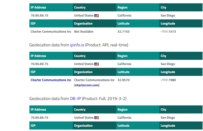203x131 pixels.
Task: Click the US flag in the first table
Action: click(x=97, y=16)
